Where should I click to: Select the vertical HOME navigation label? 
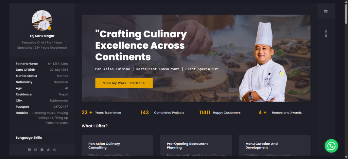coord(326,33)
